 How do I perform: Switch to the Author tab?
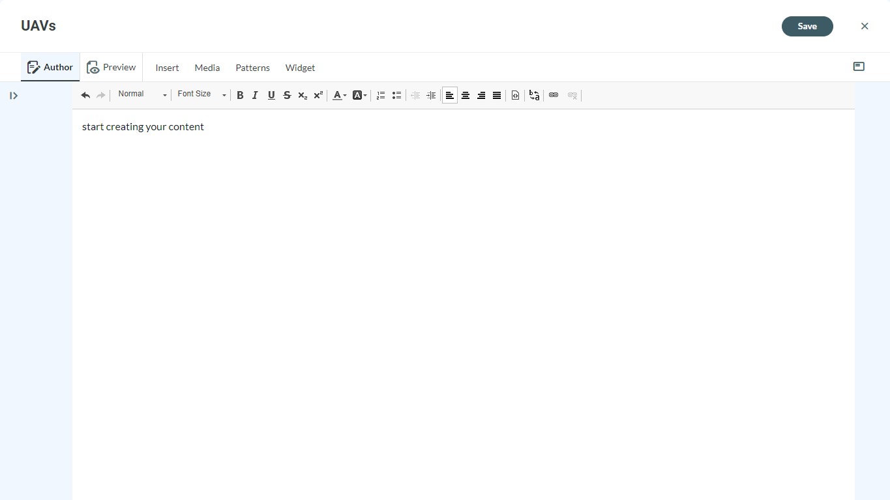coord(50,67)
